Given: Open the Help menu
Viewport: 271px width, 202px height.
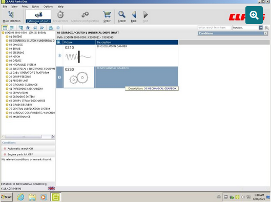Looking at the screenshot, I should [60, 7].
